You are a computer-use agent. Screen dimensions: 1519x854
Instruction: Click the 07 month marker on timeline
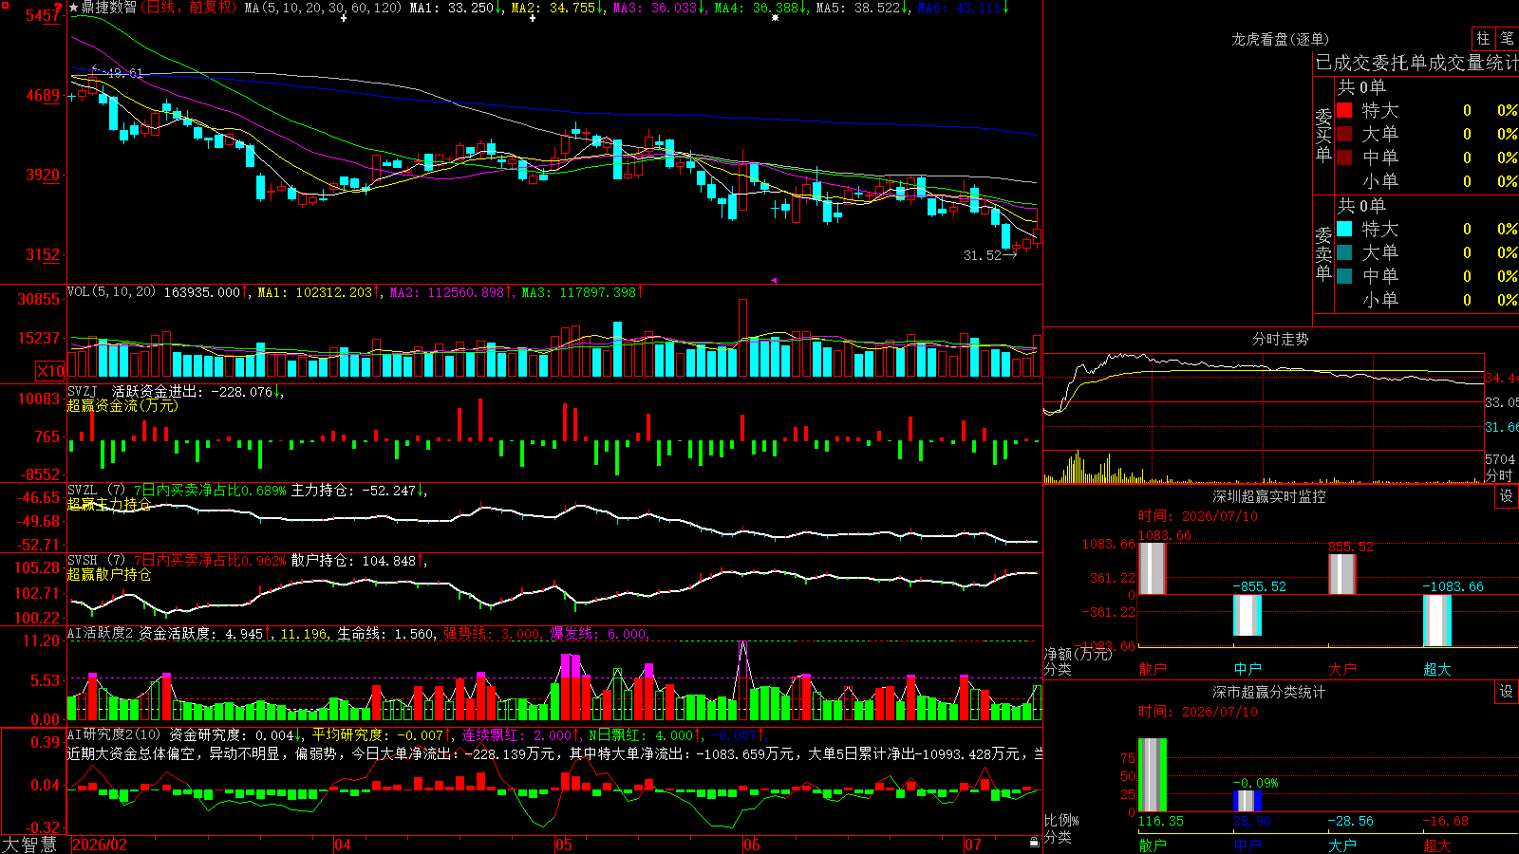click(x=973, y=845)
